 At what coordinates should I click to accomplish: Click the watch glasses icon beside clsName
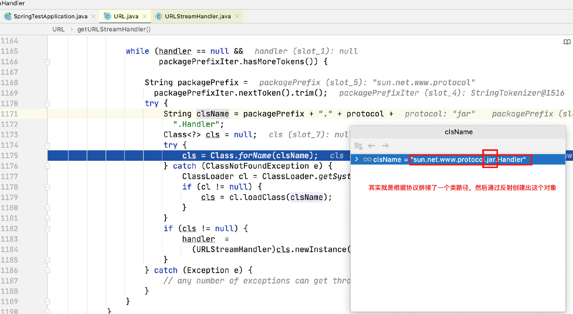(367, 159)
